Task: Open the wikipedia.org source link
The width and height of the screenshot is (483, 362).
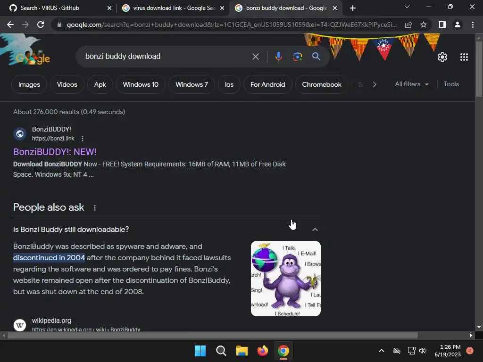Action: (51, 321)
